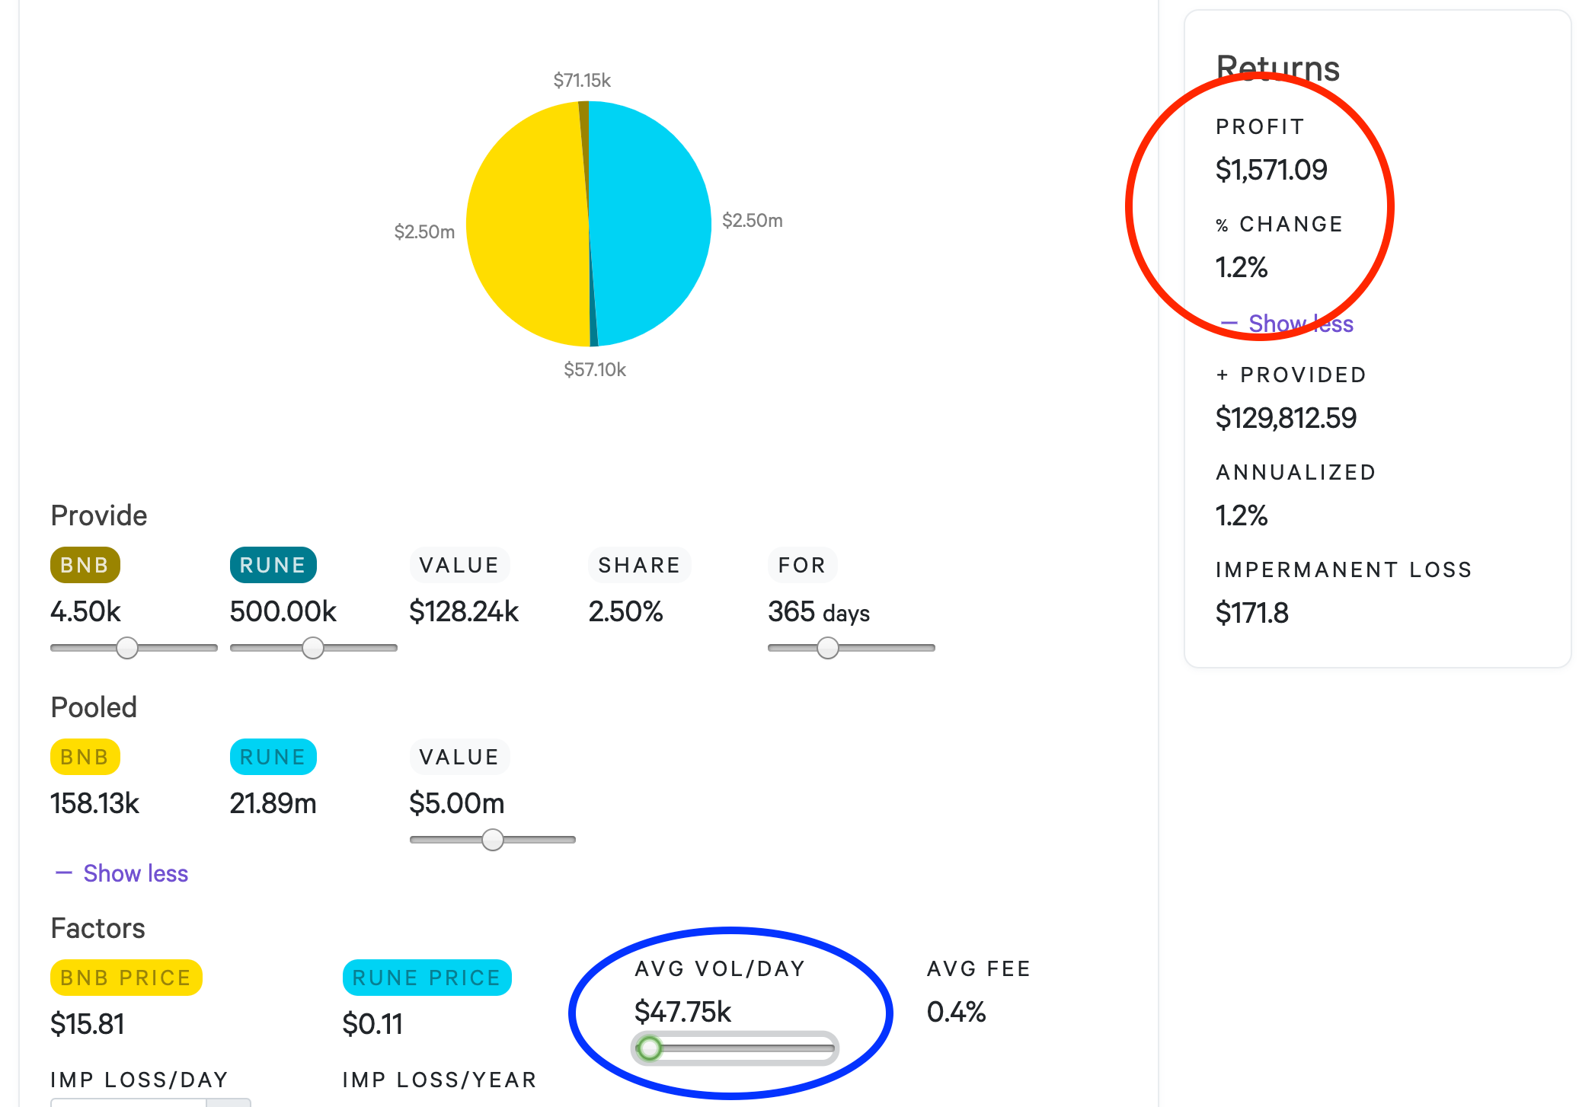Click the VALUE label under Provide
Image resolution: width=1595 pixels, height=1107 pixels.
pos(459,565)
